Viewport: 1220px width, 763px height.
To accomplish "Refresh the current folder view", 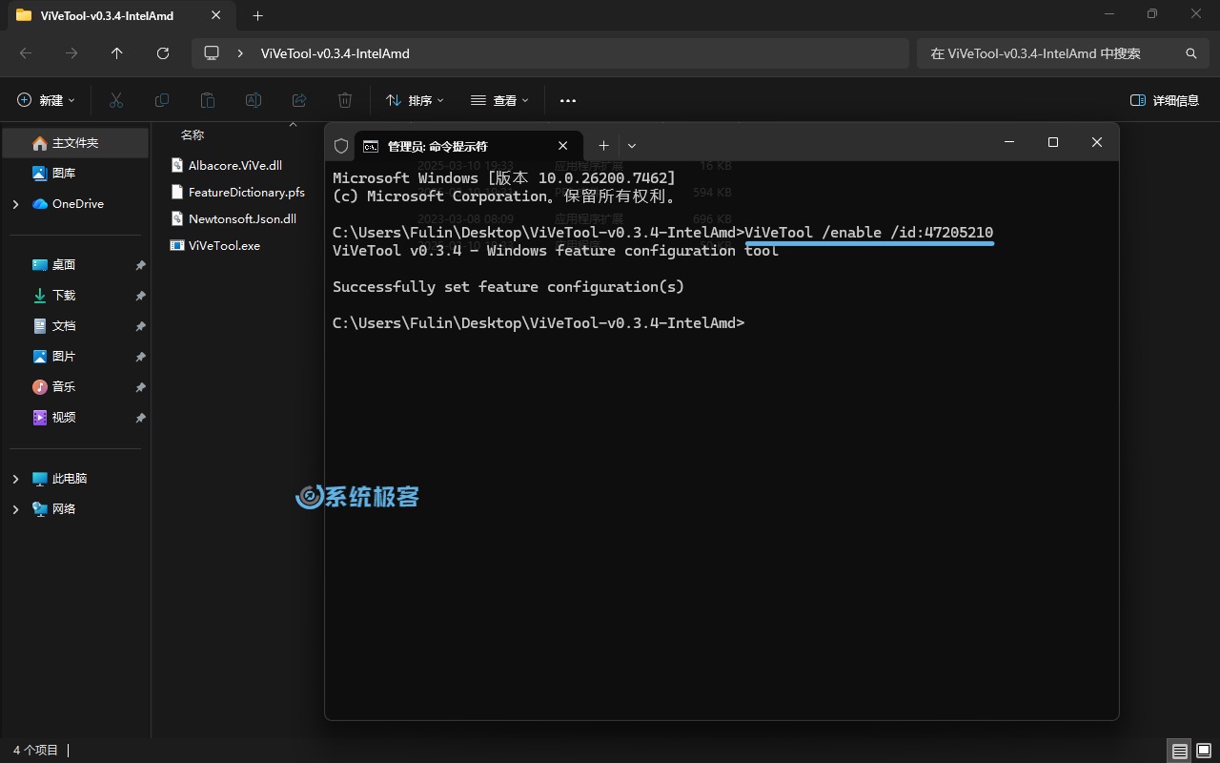I will point(163,53).
